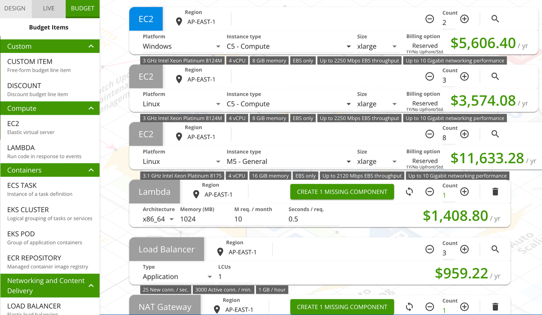
Task: Open Lambda Architecture x86_64 dropdown
Action: click(159, 219)
